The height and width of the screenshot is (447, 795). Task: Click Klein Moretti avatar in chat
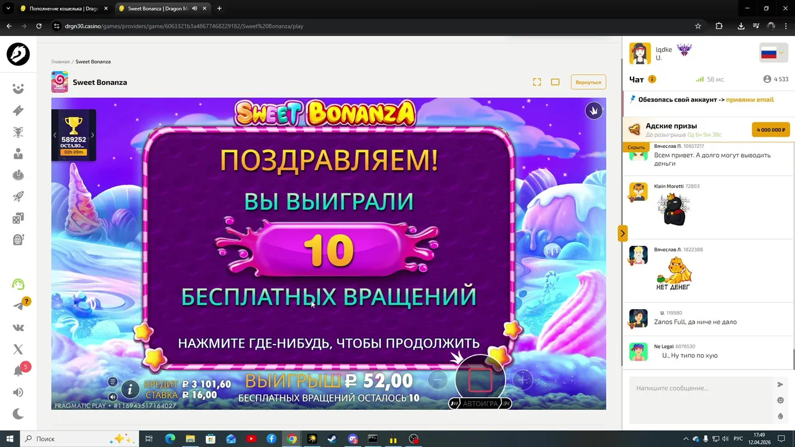click(638, 192)
